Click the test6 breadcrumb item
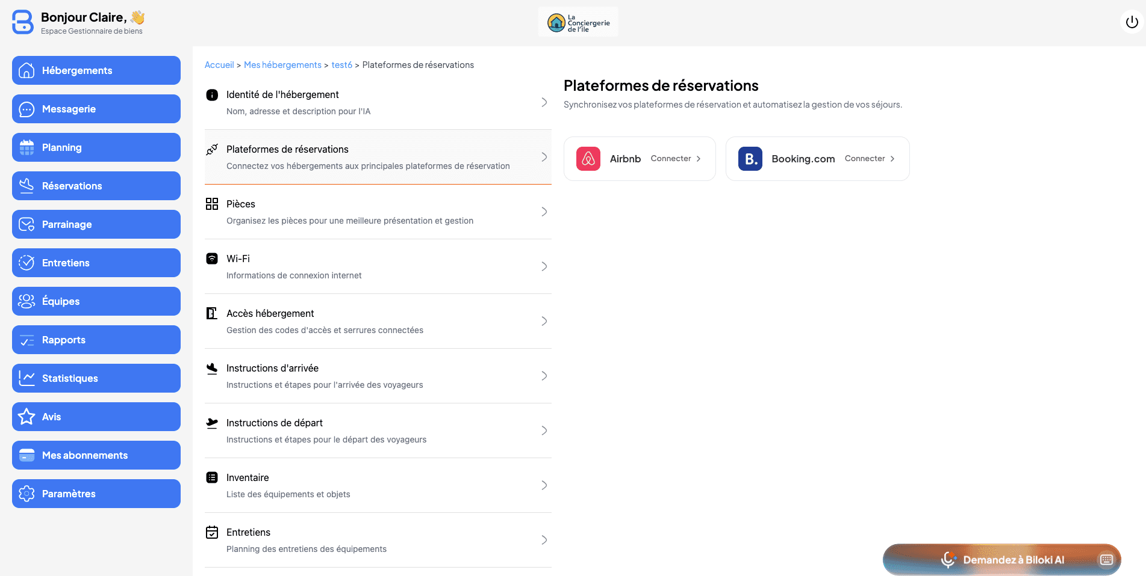 (341, 64)
